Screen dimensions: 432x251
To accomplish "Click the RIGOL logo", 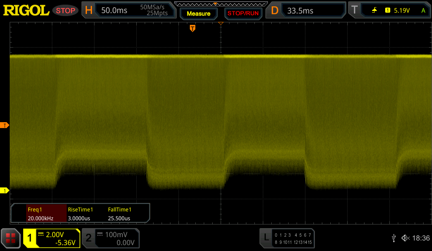I will 26,11.
